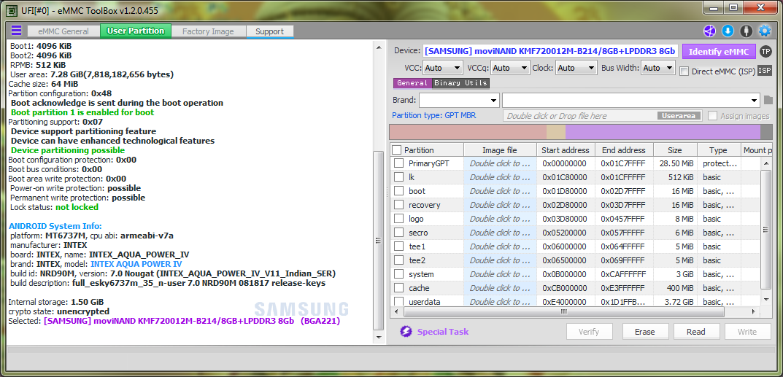Click the Start address column header
This screenshot has height=377, width=783.
(566, 150)
